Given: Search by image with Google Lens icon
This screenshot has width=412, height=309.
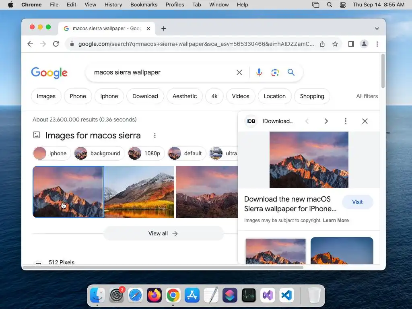Looking at the screenshot, I should (275, 72).
